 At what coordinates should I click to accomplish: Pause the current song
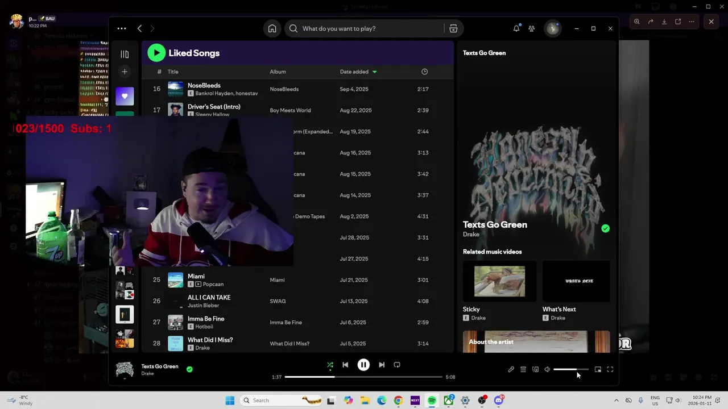point(363,365)
